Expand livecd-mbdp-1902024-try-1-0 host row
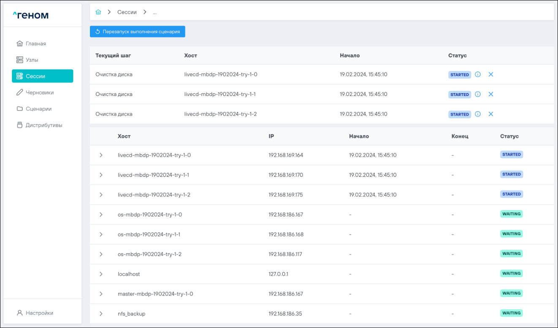 click(101, 155)
